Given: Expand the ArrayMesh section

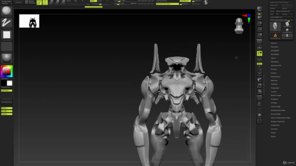Looking at the screenshot, I should point(275,51).
